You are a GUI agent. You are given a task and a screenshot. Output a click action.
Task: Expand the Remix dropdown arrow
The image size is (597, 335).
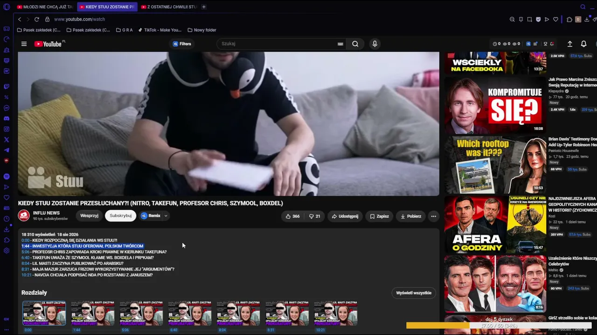[x=166, y=216]
